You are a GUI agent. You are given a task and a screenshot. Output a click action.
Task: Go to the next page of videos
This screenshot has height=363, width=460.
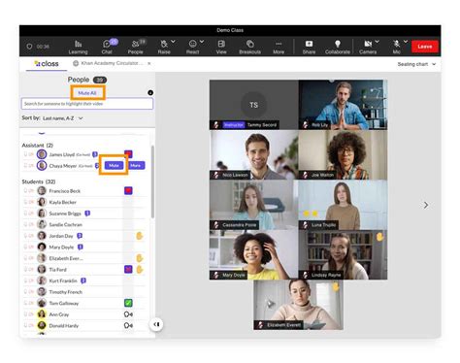[426, 205]
